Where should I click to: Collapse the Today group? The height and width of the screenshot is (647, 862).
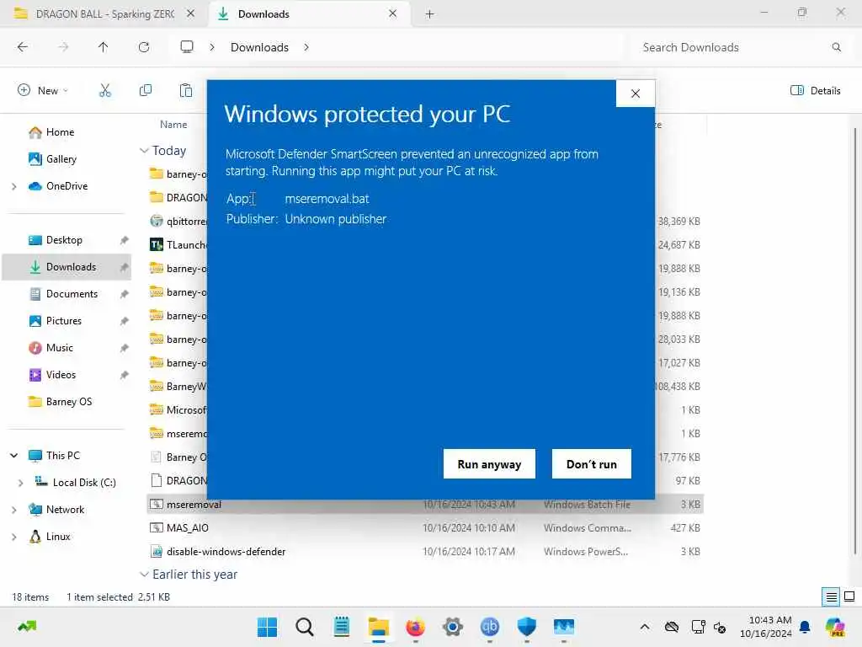tap(144, 150)
